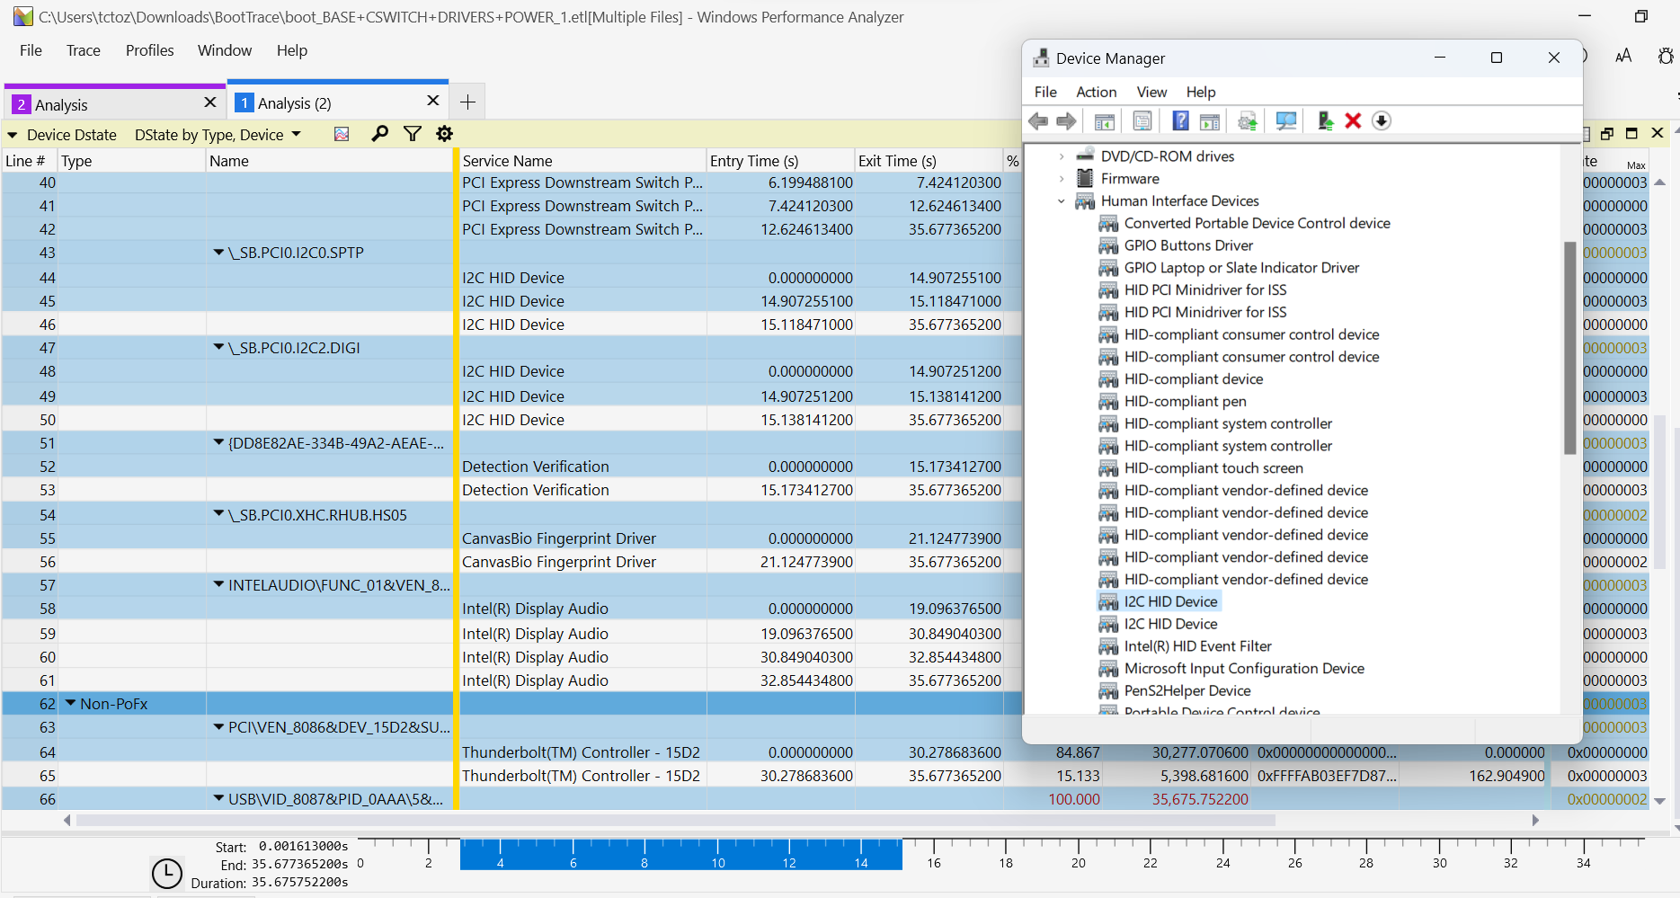Open DState by Type, Device preset dropdown
The height and width of the screenshot is (898, 1680).
[296, 135]
